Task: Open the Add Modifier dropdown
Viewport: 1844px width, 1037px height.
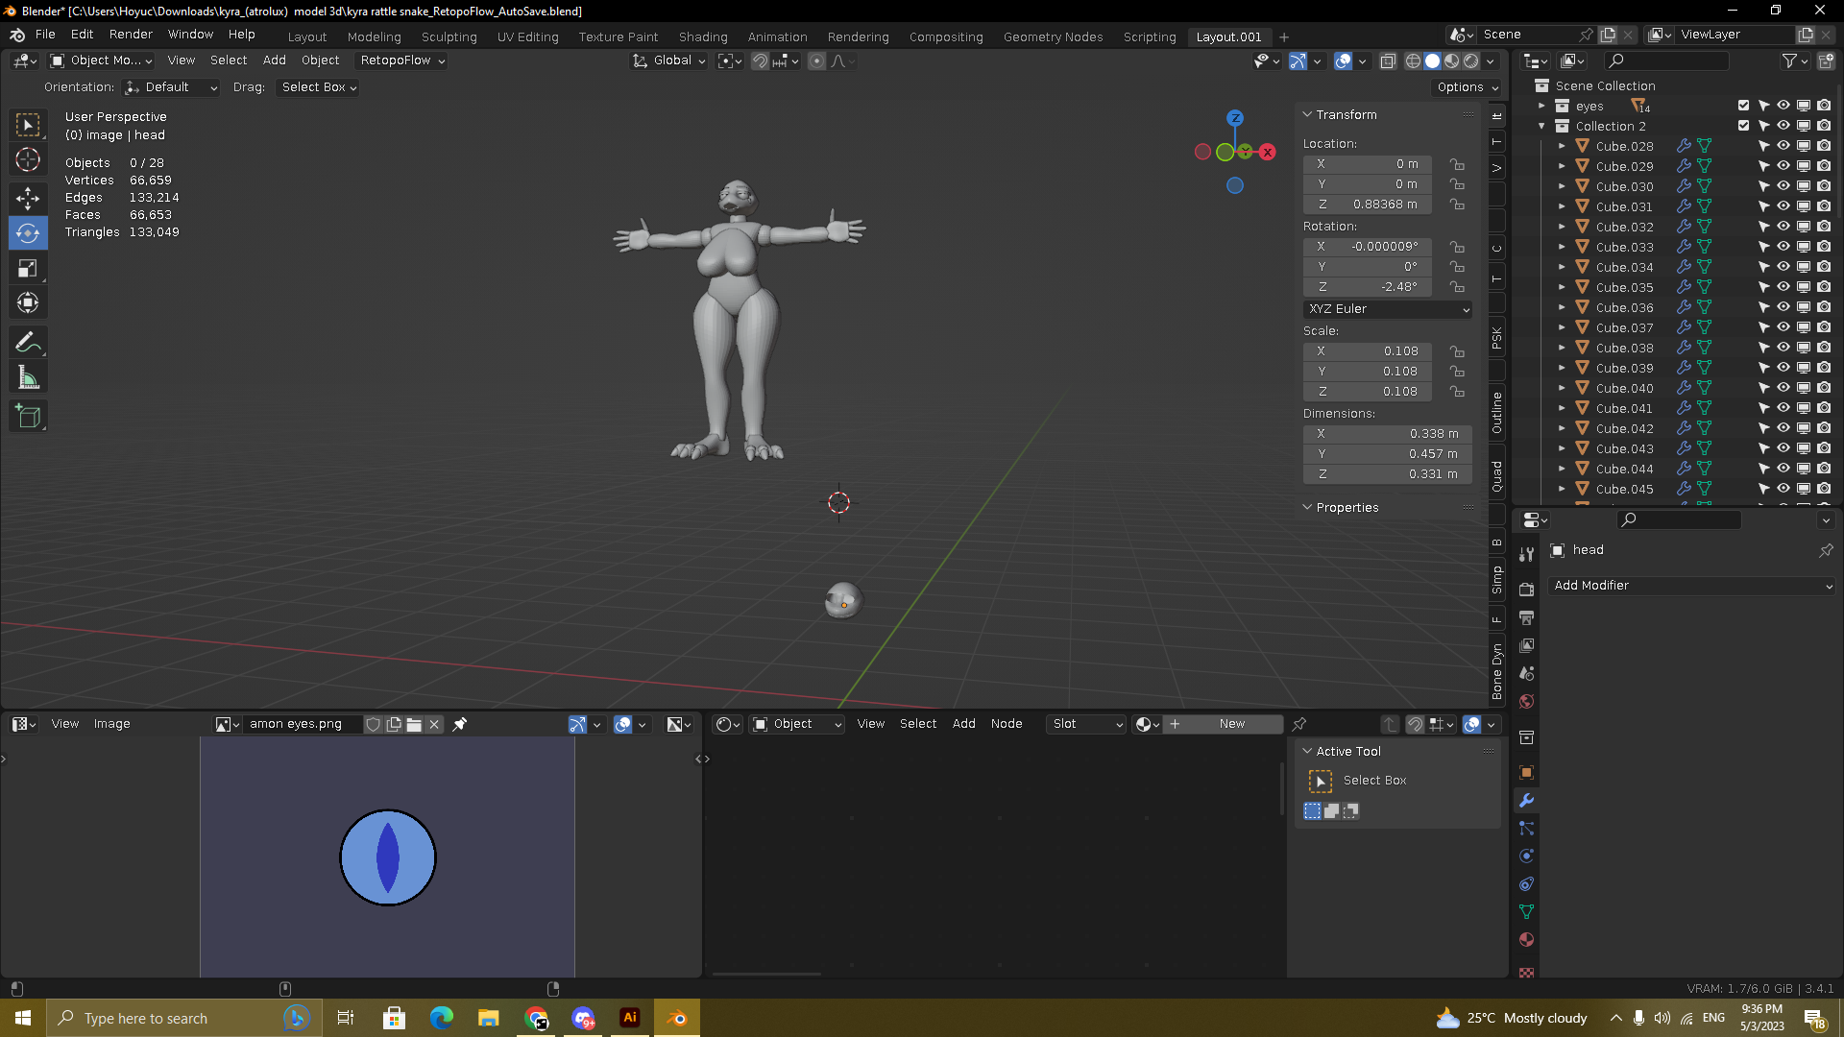Action: tap(1691, 585)
